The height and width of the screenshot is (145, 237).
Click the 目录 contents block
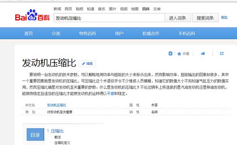35,135
